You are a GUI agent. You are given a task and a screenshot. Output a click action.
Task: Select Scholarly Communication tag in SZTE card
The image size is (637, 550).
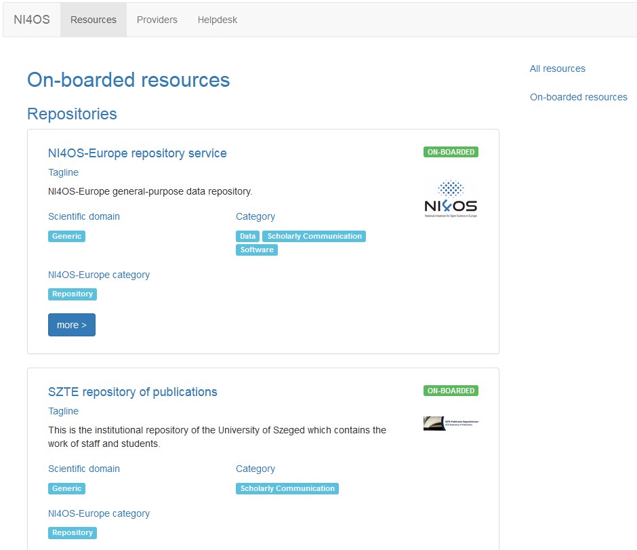287,488
